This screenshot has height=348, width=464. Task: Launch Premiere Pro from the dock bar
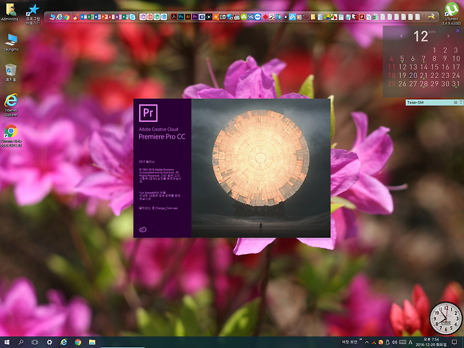pyautogui.click(x=195, y=17)
